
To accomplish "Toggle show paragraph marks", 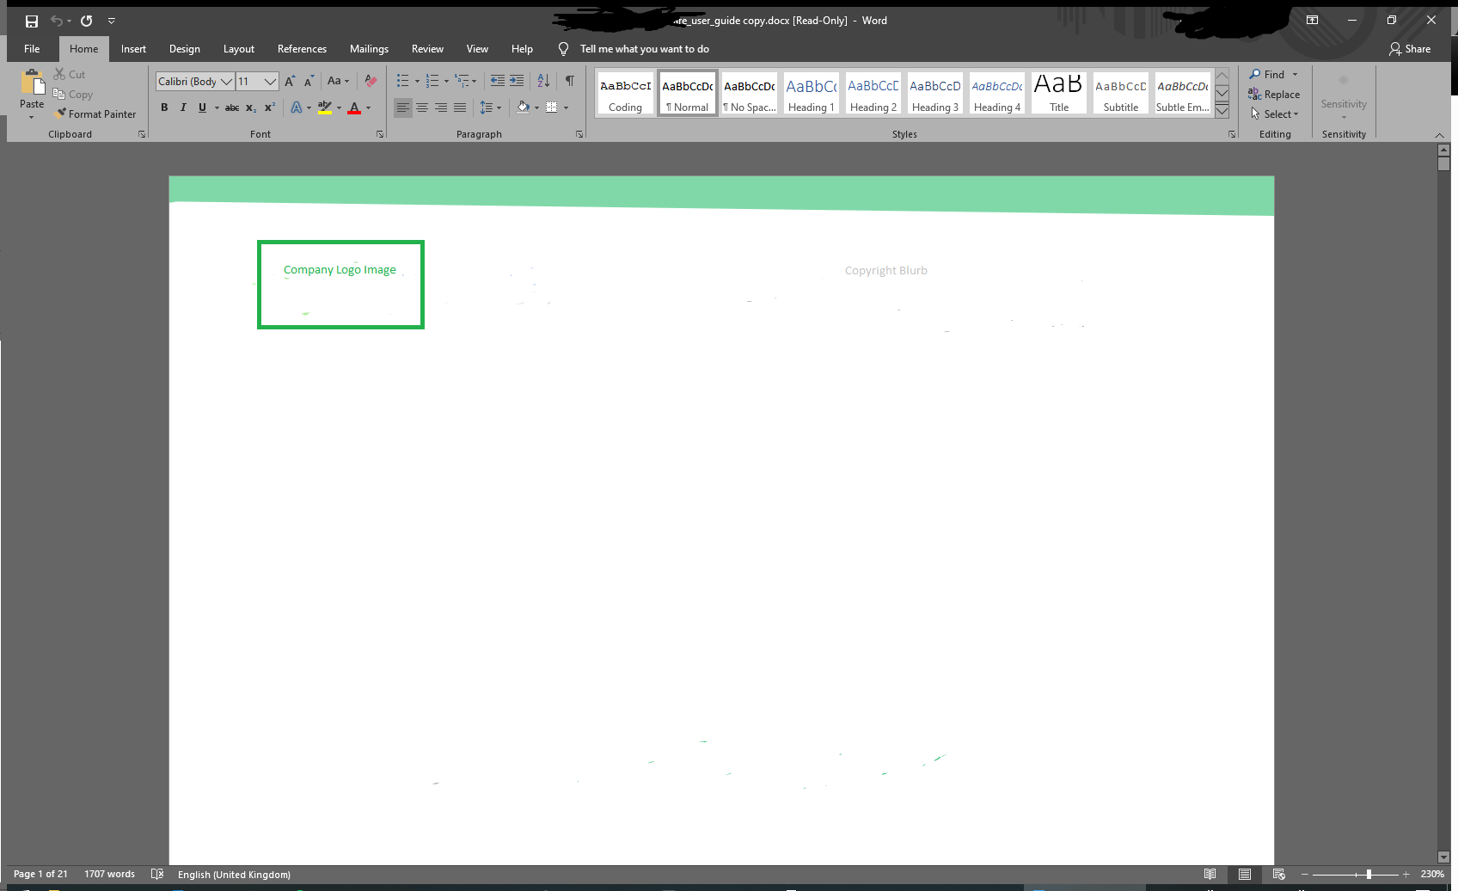I will coord(570,81).
